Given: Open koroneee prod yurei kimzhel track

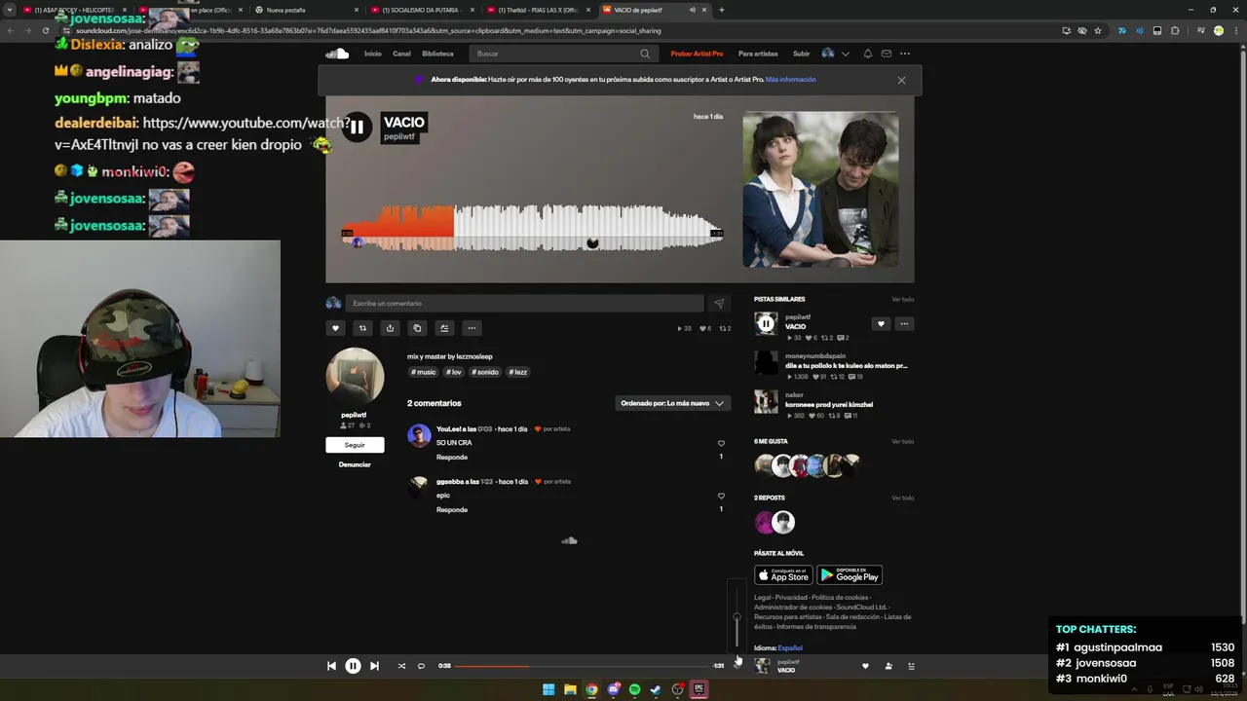Looking at the screenshot, I should tap(829, 405).
